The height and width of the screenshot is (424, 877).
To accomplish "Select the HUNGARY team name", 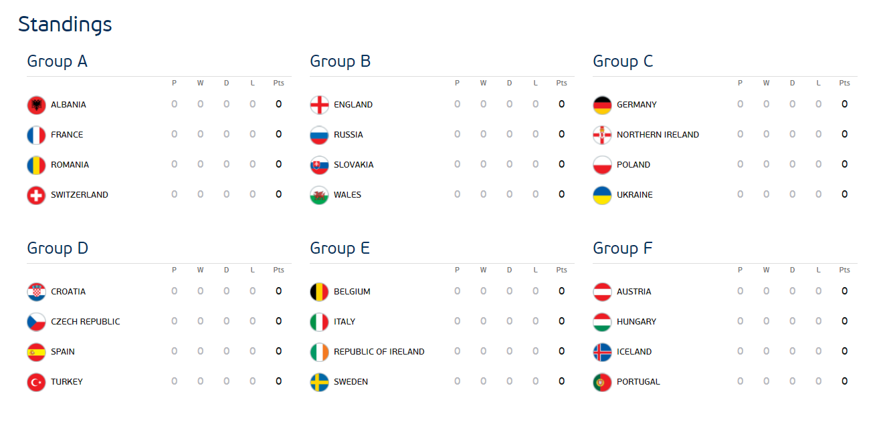I will [636, 322].
